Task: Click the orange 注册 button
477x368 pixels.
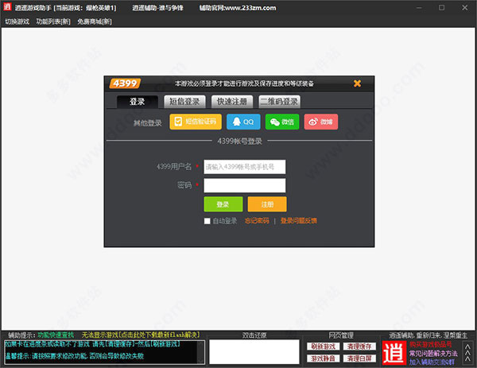Action: [x=267, y=204]
